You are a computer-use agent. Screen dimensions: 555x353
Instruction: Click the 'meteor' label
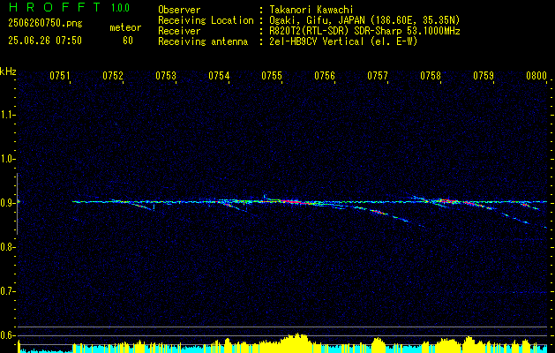[125, 27]
